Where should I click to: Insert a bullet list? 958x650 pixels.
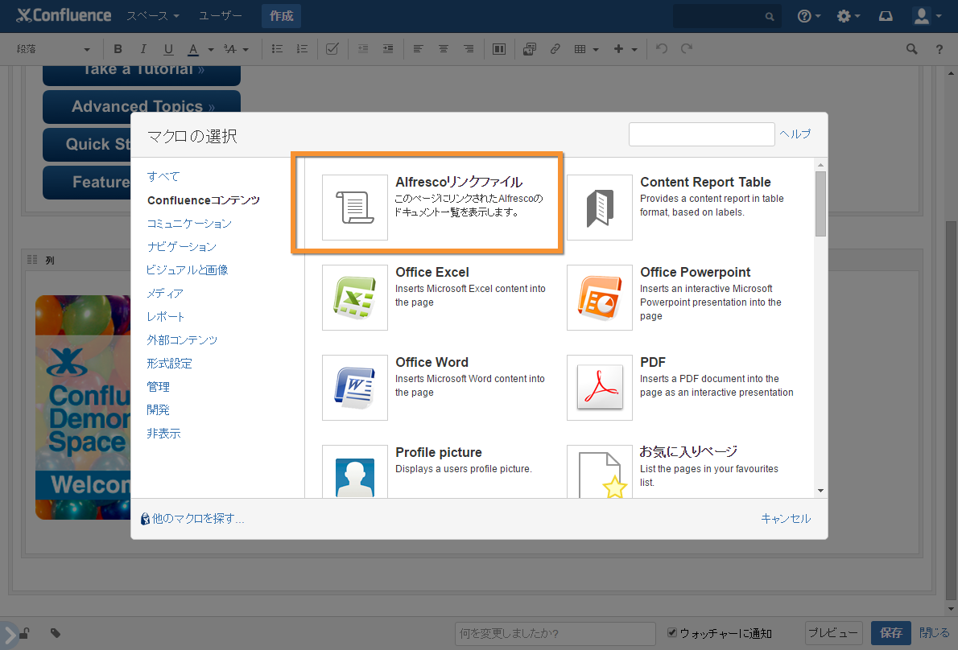click(x=277, y=49)
